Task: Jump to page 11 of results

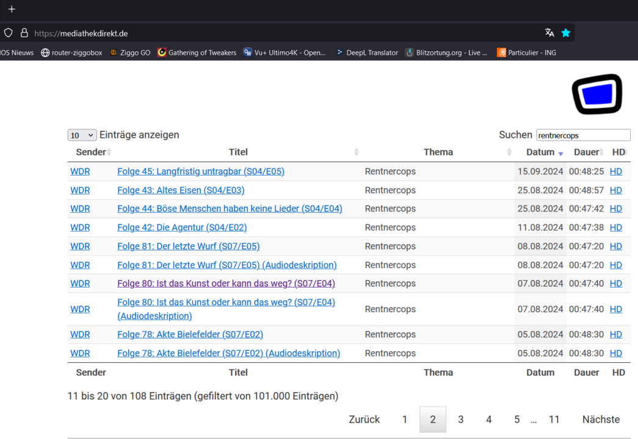Action: (x=554, y=419)
